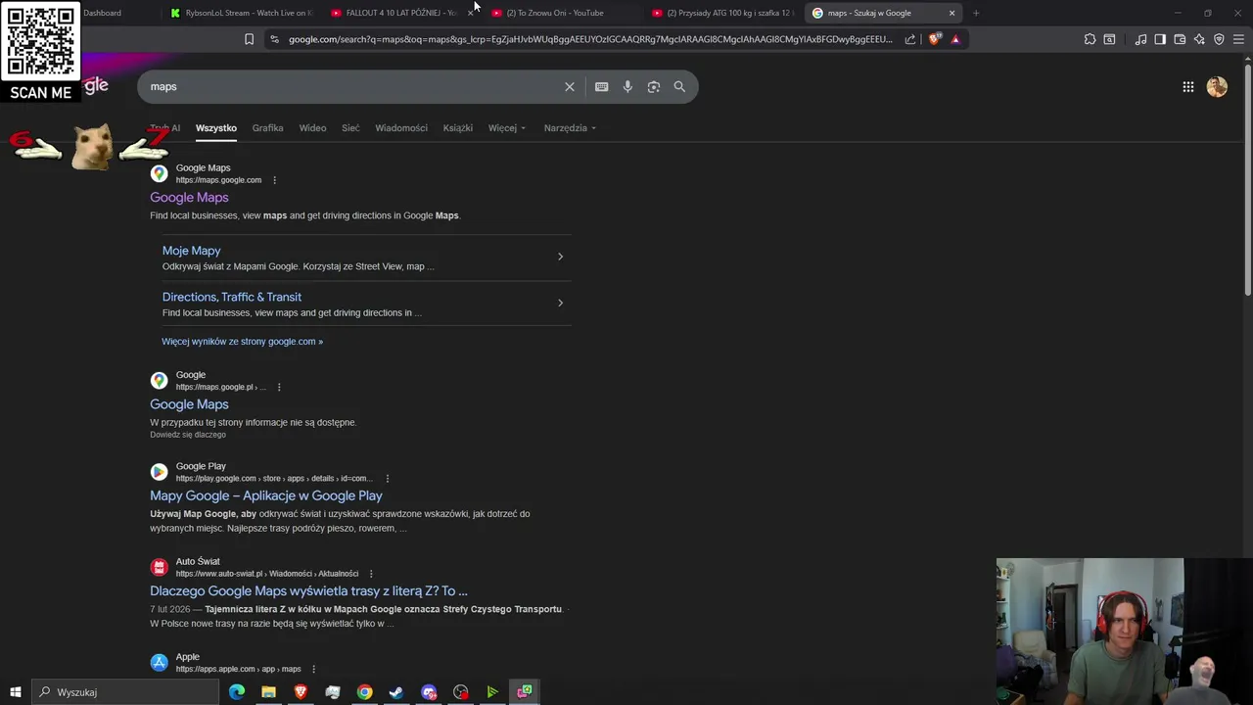Switch to the Grafika tab
The image size is (1253, 705).
[x=267, y=128]
